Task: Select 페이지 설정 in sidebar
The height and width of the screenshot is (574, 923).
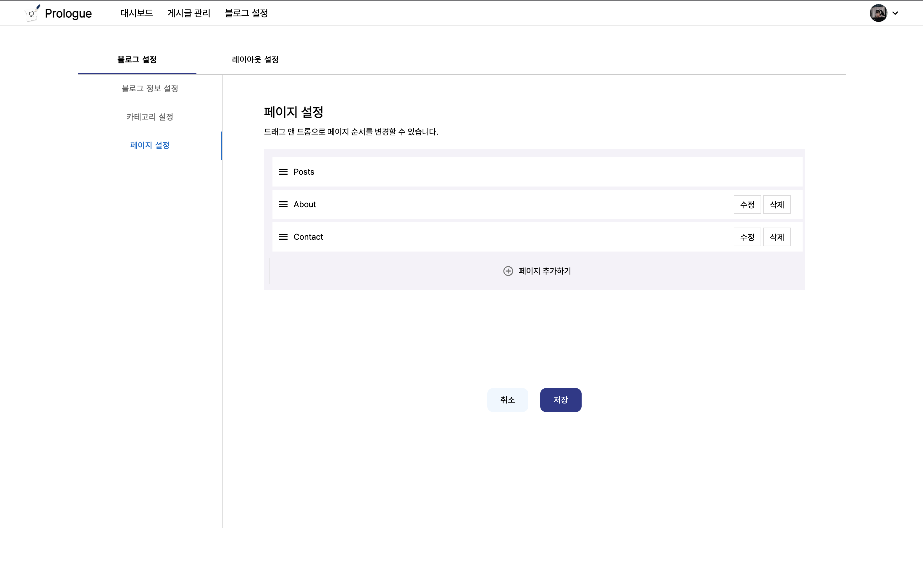Action: click(x=150, y=145)
